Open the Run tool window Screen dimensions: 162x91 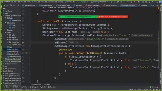pyautogui.click(x=7, y=87)
